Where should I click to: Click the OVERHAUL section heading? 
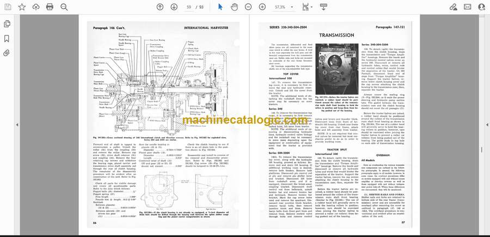pyautogui.click(x=383, y=155)
